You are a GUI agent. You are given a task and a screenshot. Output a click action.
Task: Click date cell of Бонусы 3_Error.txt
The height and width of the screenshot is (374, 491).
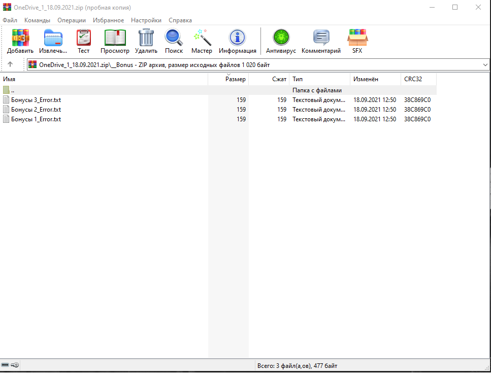coord(375,100)
